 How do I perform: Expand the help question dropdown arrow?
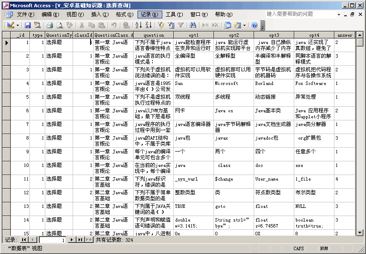pyautogui.click(x=339, y=15)
